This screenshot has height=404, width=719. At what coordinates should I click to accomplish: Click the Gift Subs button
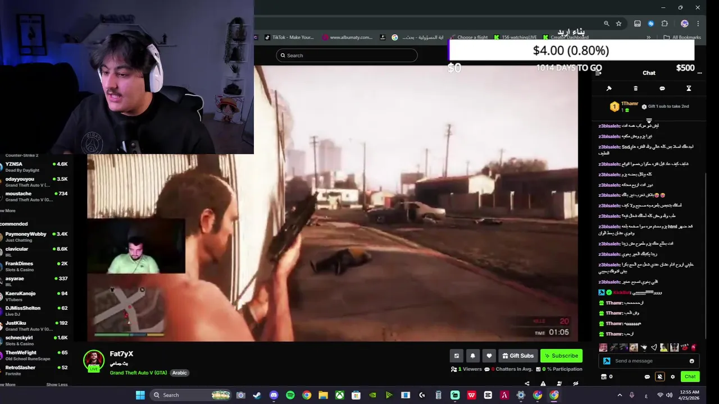click(x=517, y=356)
